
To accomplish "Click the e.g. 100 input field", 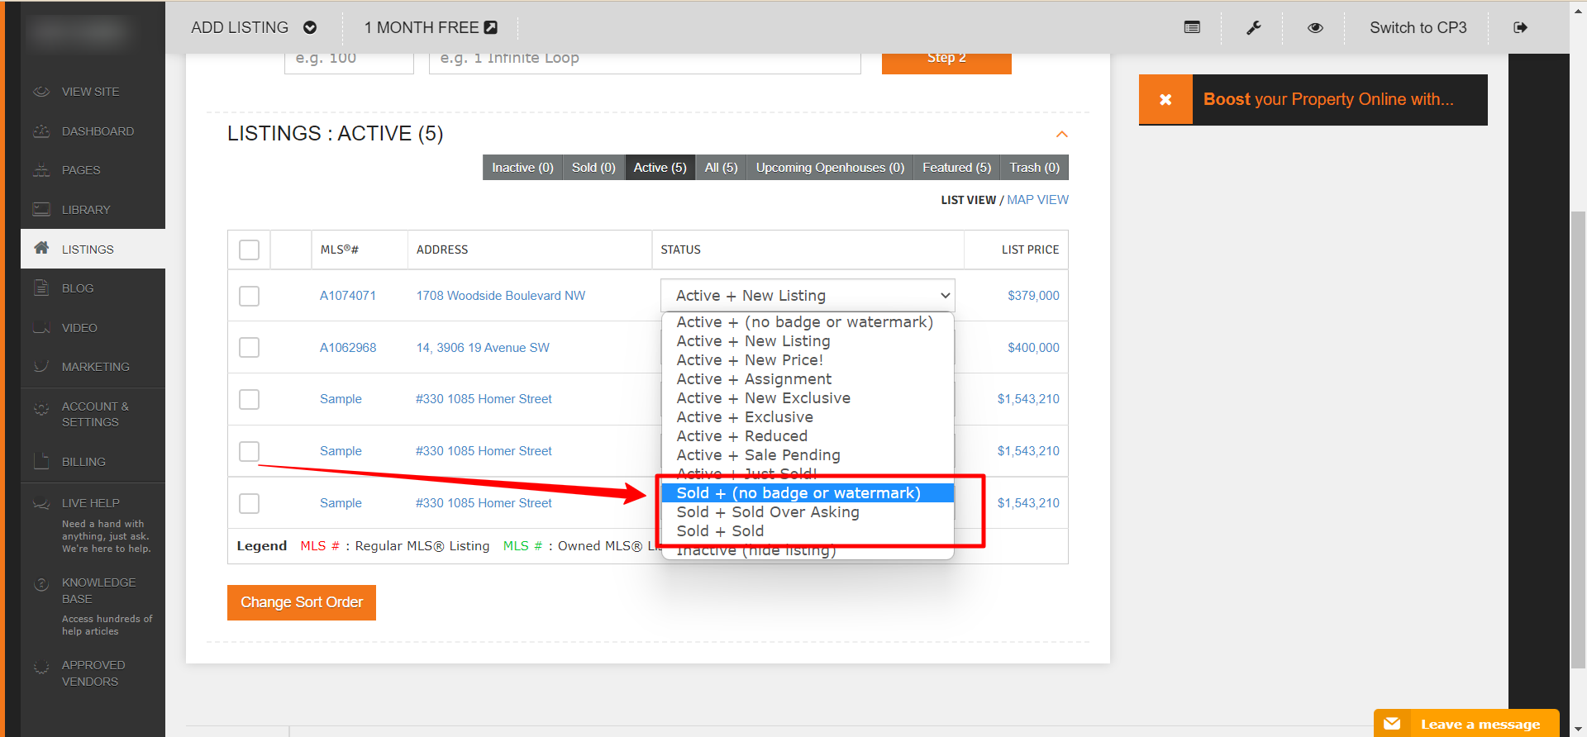I will (x=349, y=63).
